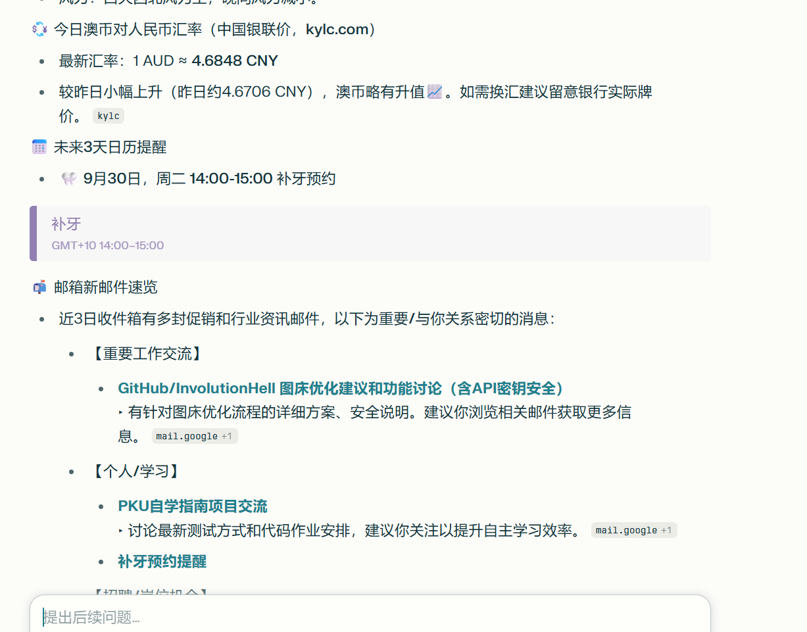Click the calendar emoji beside 未来3天日历提醒

(x=39, y=147)
